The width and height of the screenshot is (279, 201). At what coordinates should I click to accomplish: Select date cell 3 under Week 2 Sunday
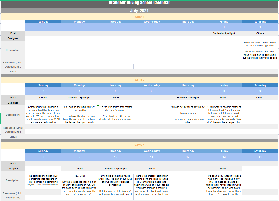coord(43,91)
